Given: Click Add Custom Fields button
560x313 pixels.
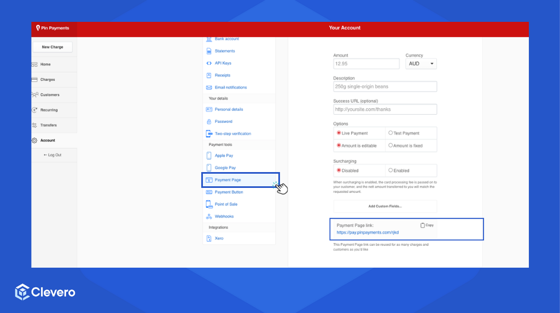Looking at the screenshot, I should click(x=385, y=206).
